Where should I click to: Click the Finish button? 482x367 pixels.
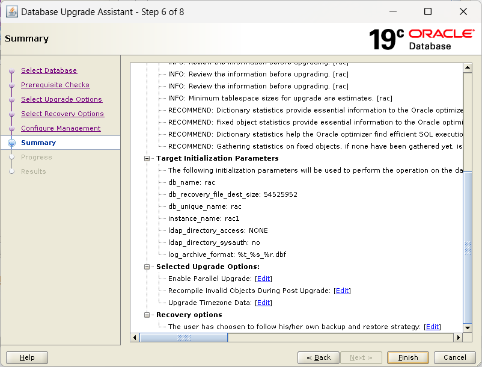[x=408, y=357]
